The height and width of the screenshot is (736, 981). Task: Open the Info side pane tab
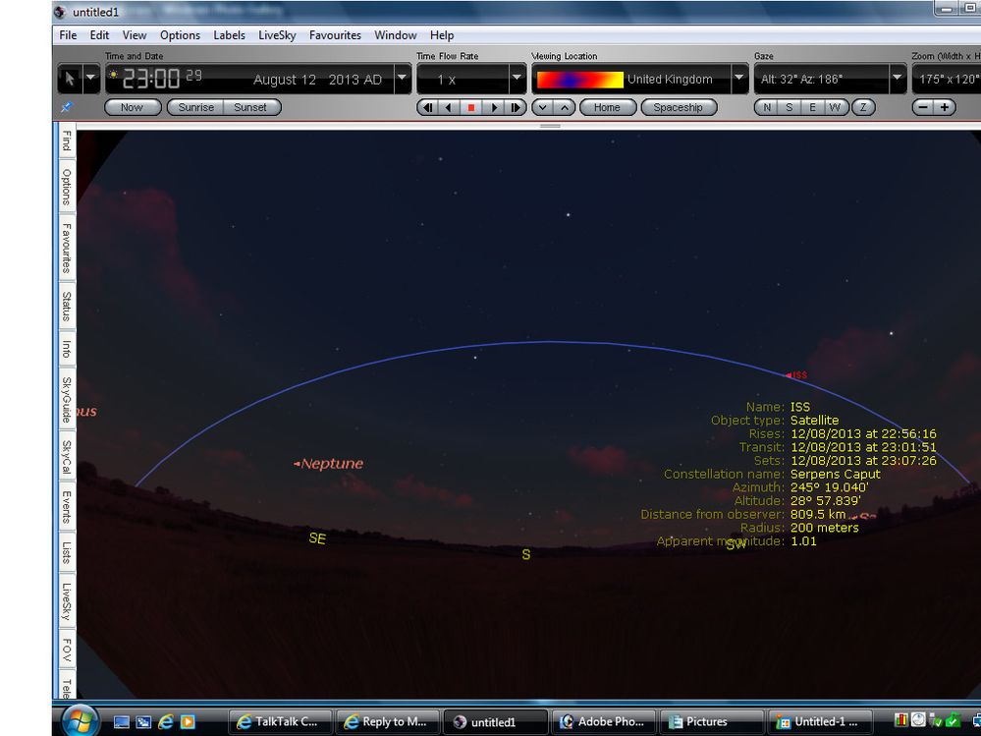67,349
